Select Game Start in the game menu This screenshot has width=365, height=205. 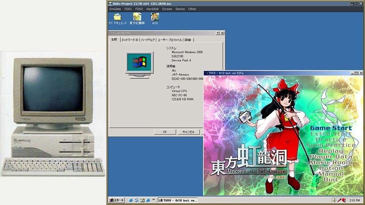click(331, 128)
